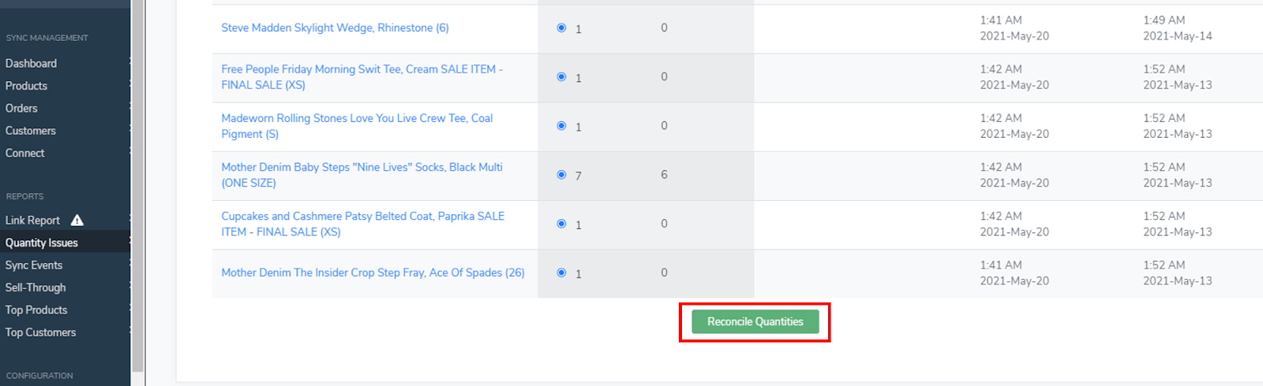Image resolution: width=1263 pixels, height=386 pixels.
Task: Select quantity 7 radio for Mother Denim Socks
Action: point(561,174)
